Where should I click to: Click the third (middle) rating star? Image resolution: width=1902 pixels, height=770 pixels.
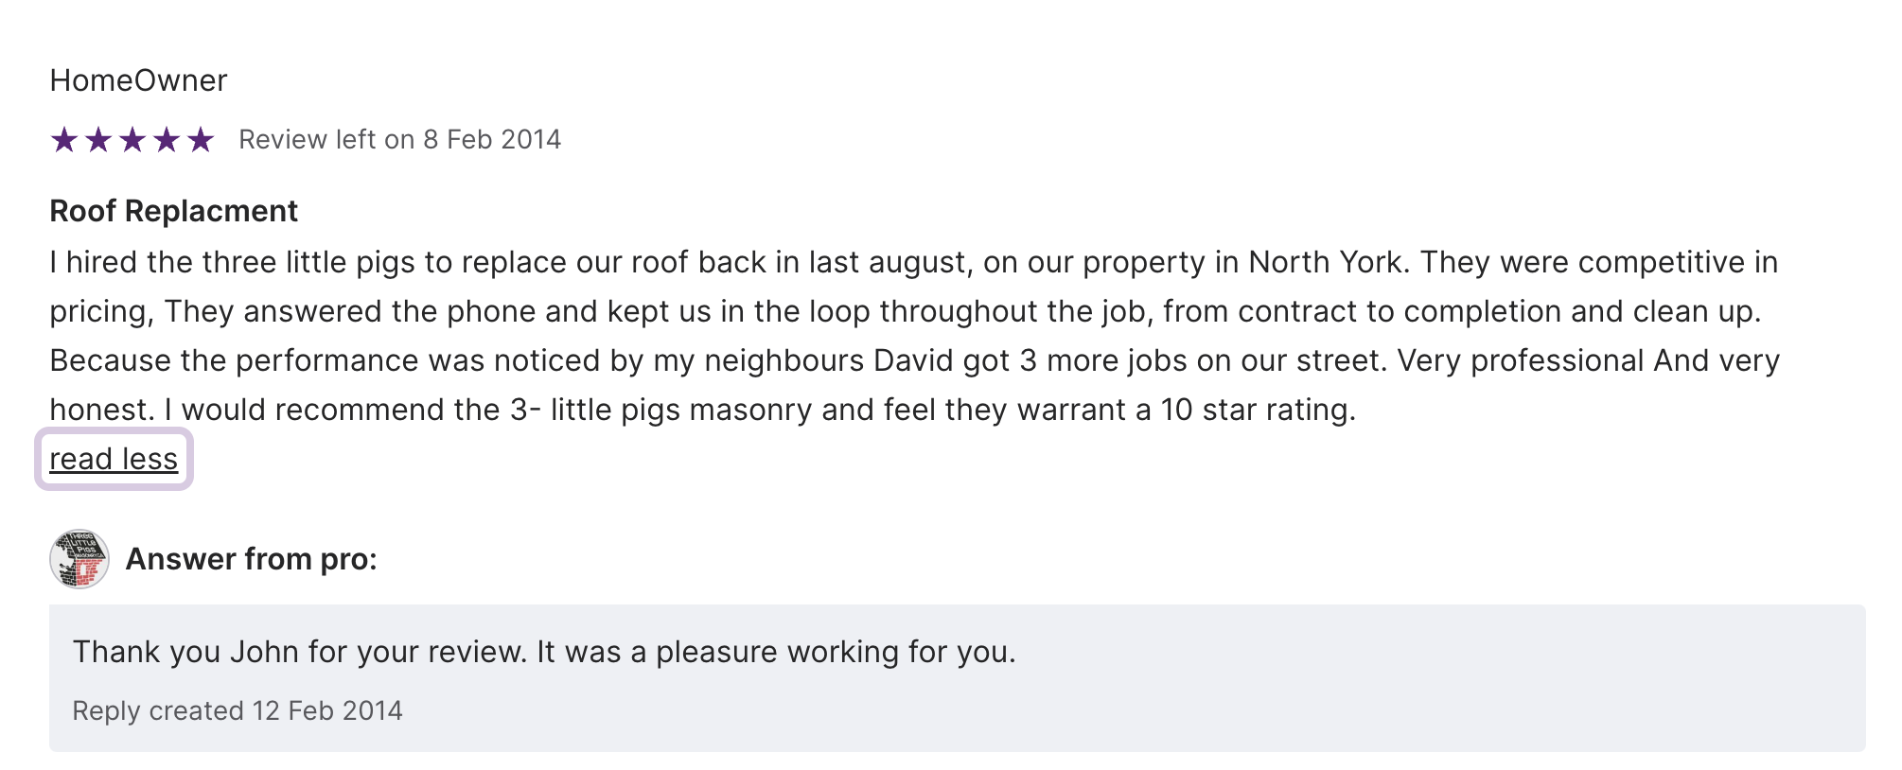[x=132, y=140]
